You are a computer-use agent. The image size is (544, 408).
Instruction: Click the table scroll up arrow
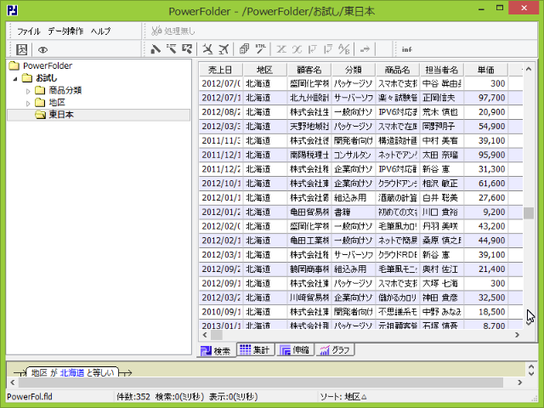[529, 69]
